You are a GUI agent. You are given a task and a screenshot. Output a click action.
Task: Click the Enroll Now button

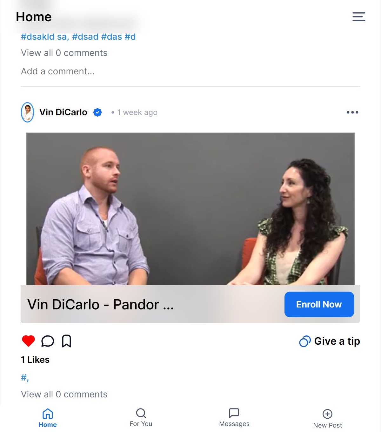point(319,304)
